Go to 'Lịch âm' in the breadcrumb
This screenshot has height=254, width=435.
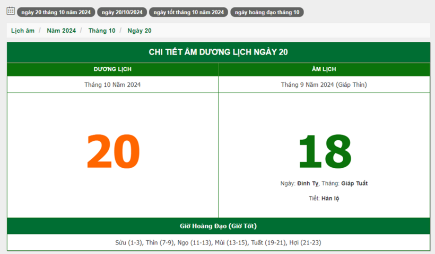click(23, 31)
